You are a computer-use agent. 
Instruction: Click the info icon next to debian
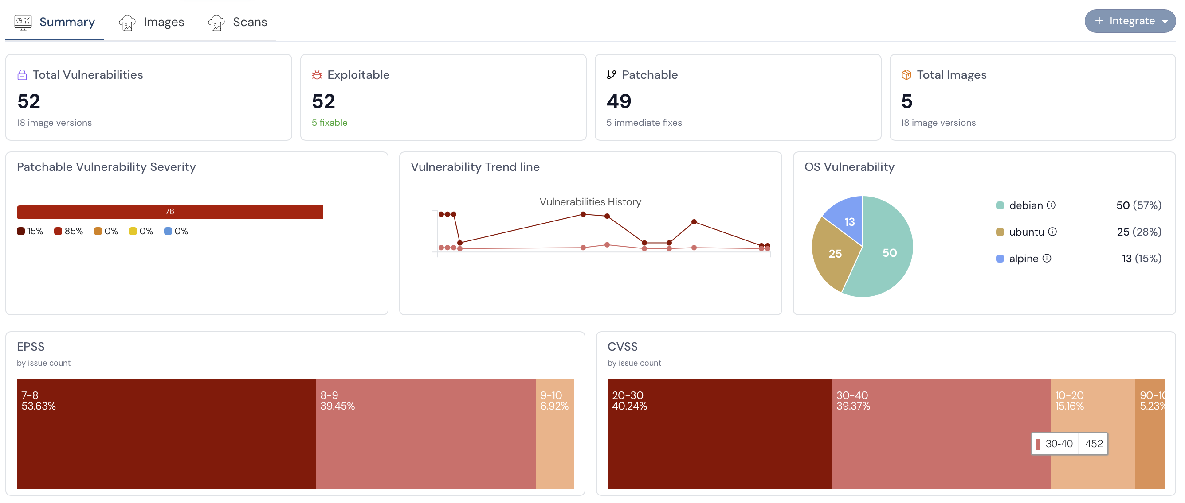[1051, 205]
